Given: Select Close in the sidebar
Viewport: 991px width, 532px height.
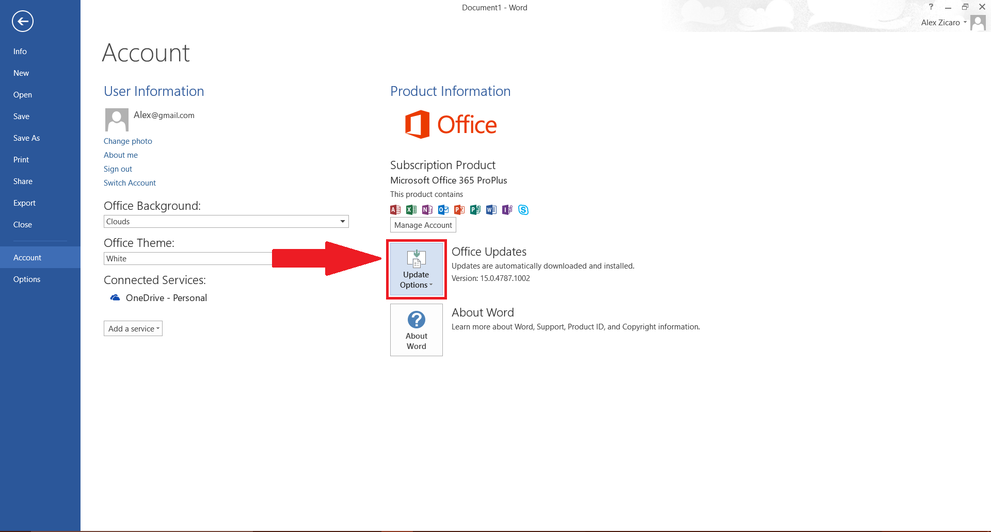Looking at the screenshot, I should pos(40,225).
